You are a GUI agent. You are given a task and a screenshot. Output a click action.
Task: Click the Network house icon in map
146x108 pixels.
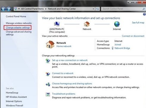87,24
